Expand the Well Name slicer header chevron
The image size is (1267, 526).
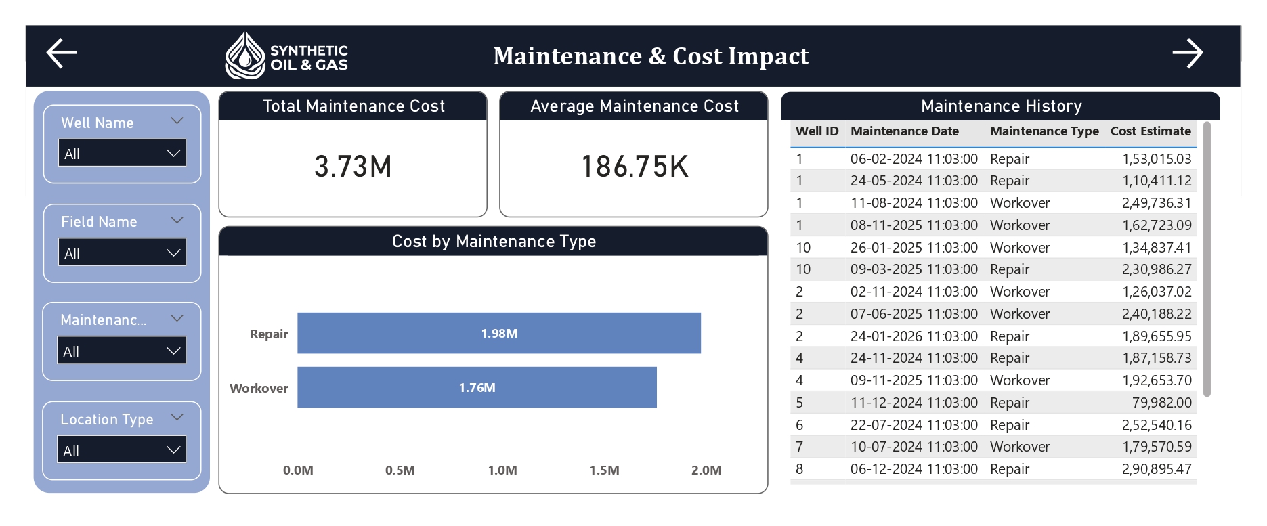point(177,121)
